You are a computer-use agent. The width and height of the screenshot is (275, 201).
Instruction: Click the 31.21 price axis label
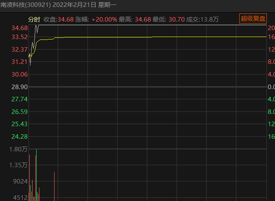coord(19,61)
